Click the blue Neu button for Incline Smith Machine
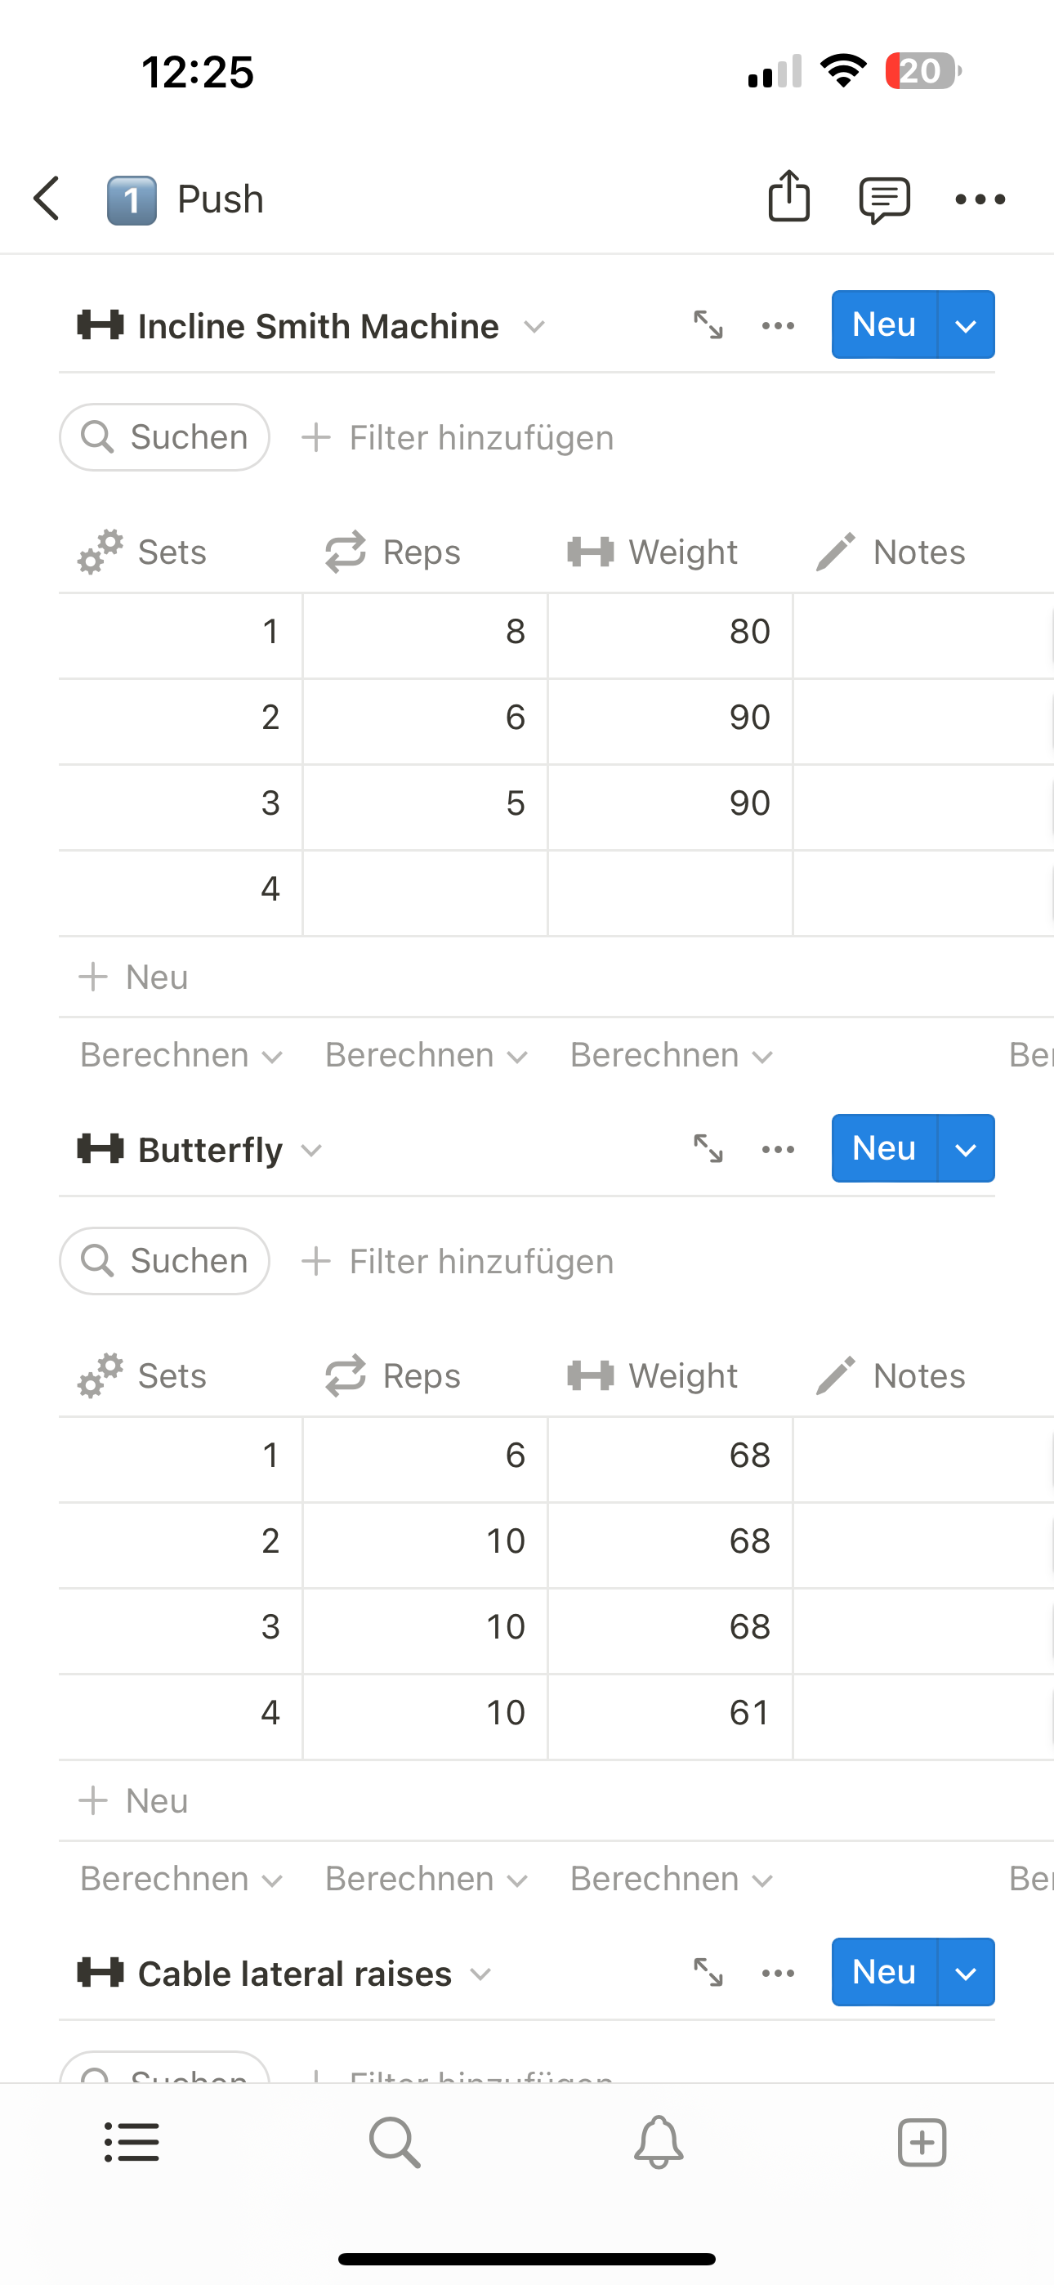This screenshot has height=2285, width=1054. click(x=882, y=325)
